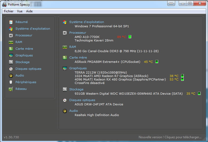This screenshot has width=208, height=142.
Task: Click the double-arrow button in the title bar
Action: pyautogui.click(x=171, y=3)
